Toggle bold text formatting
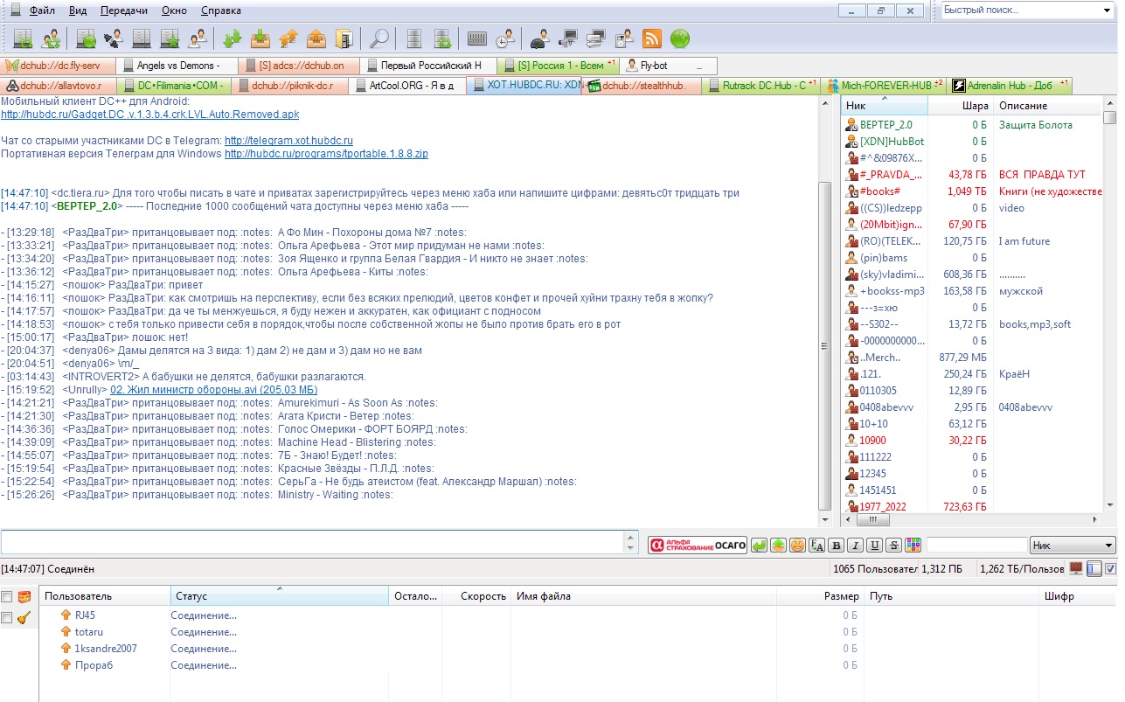The image size is (1125, 702). (837, 546)
